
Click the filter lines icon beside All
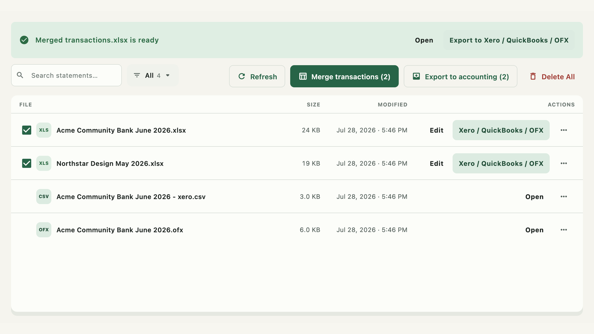[137, 75]
